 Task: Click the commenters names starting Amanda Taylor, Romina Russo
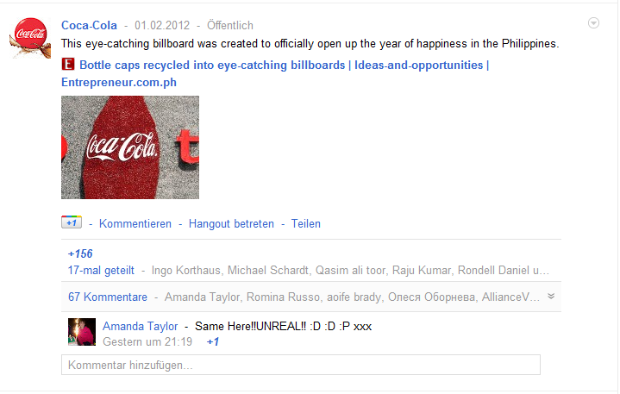point(352,297)
